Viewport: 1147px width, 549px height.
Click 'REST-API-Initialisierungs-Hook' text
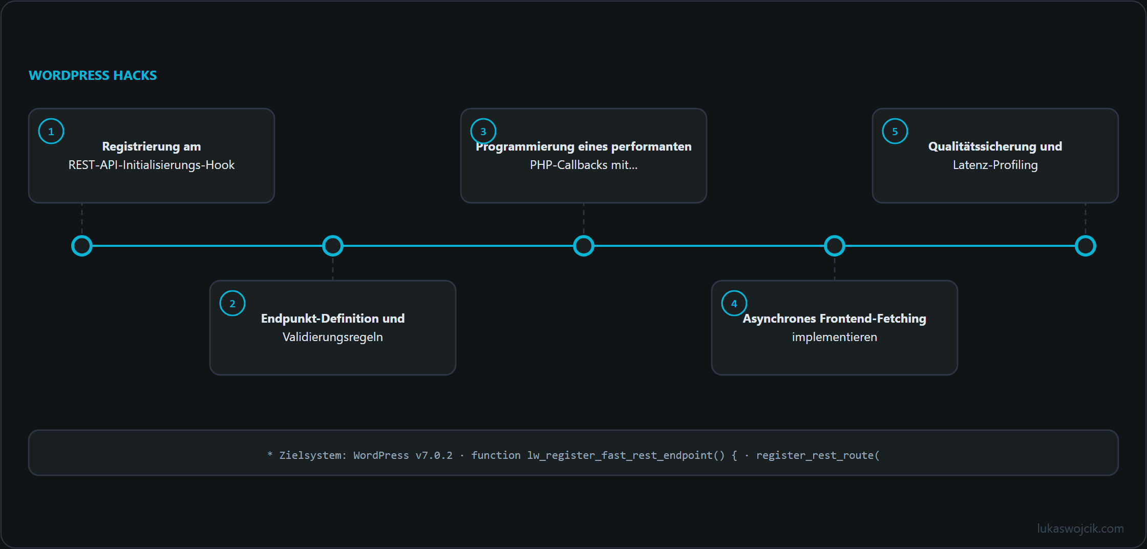tap(152, 165)
